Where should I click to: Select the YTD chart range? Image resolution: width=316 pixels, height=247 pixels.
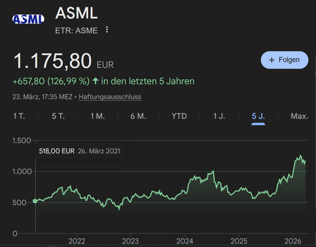[179, 116]
